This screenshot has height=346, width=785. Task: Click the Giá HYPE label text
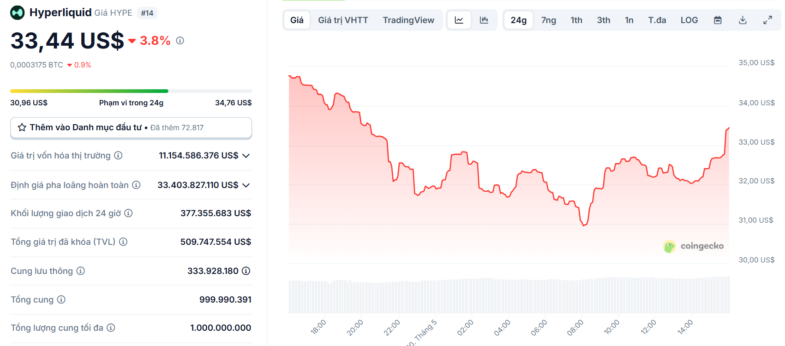coord(113,13)
